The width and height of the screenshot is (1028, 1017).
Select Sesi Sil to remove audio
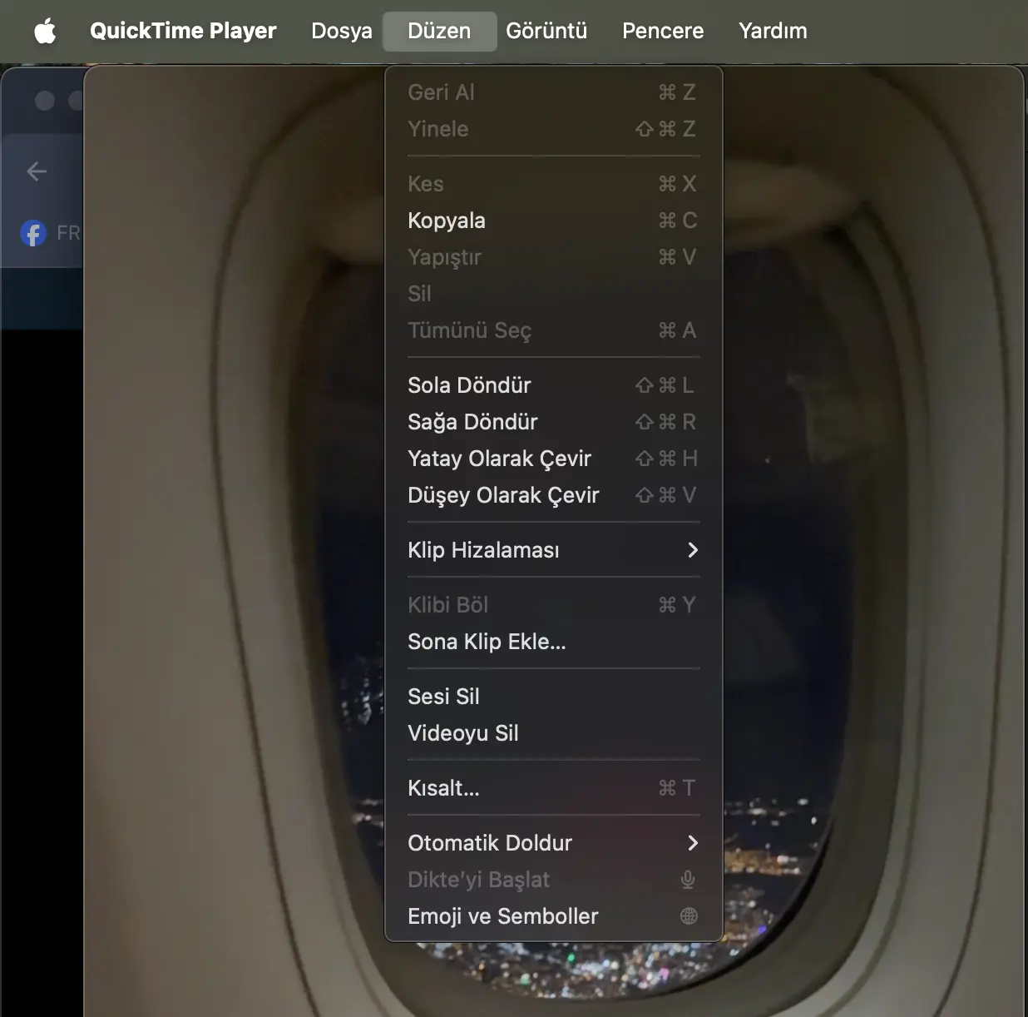click(x=553, y=697)
